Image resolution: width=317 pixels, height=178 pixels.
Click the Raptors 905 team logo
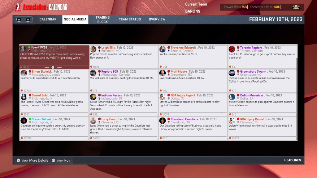point(93,73)
